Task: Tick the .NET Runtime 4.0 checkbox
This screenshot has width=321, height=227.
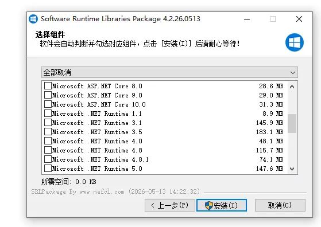Action: pyautogui.click(x=48, y=141)
